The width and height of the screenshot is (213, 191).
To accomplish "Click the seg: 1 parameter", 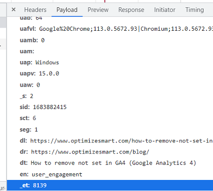I will point(110,129).
